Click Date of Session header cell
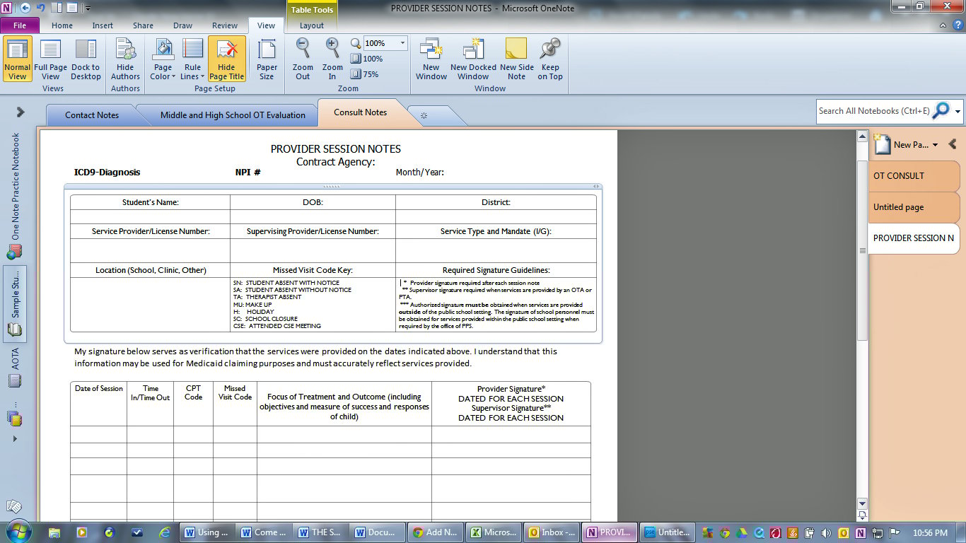This screenshot has width=966, height=543. tap(99, 403)
